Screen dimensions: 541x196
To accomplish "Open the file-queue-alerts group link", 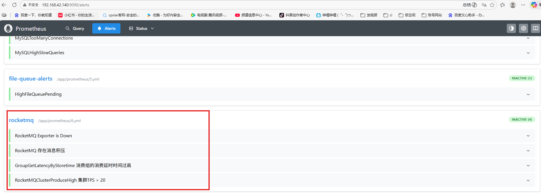I will point(30,79).
